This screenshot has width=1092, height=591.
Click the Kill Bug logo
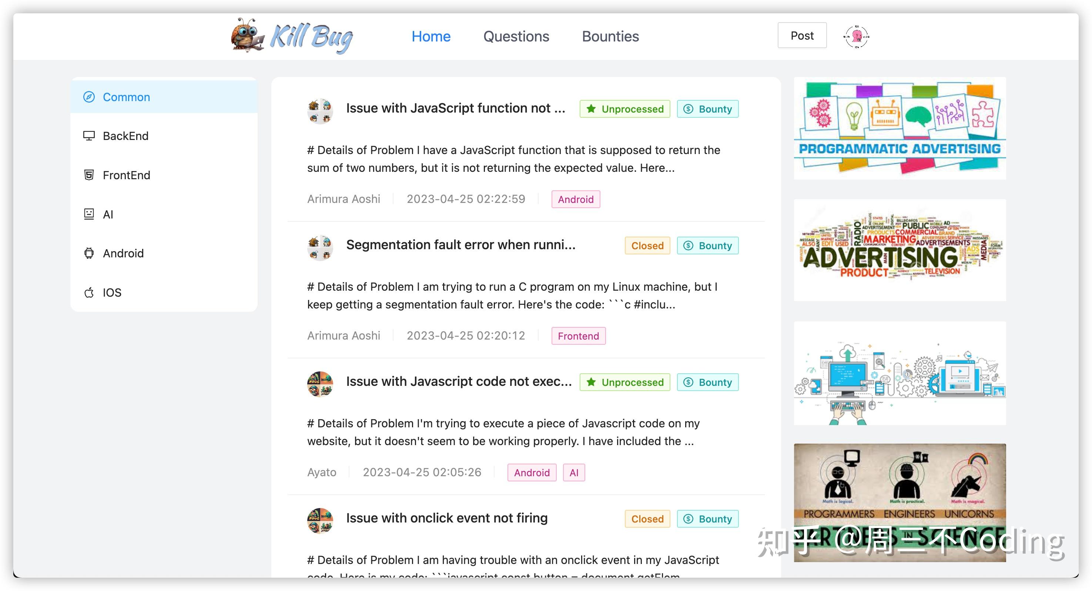pyautogui.click(x=292, y=36)
